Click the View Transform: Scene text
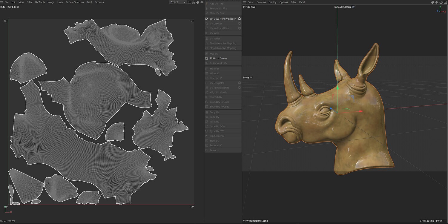This screenshot has height=224, width=448. coord(255,221)
